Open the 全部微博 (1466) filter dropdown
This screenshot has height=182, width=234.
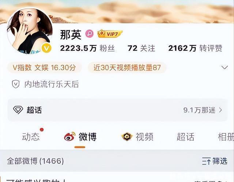point(35,161)
